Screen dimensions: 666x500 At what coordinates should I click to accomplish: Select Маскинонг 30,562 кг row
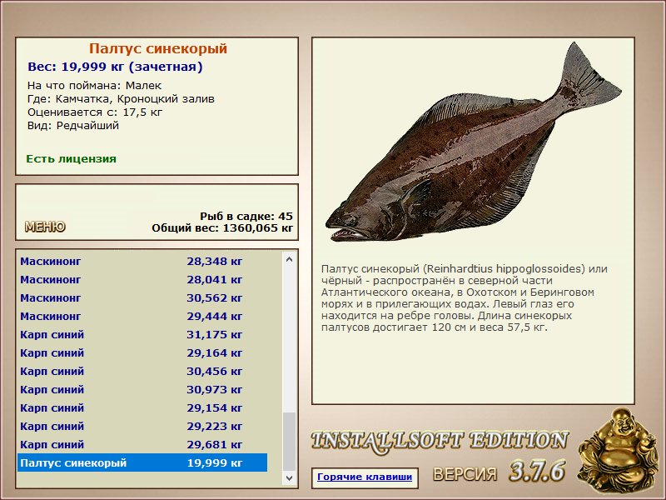[142, 298]
